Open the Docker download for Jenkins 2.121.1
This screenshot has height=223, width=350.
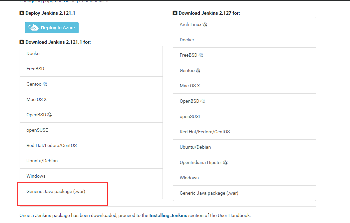pos(91,54)
